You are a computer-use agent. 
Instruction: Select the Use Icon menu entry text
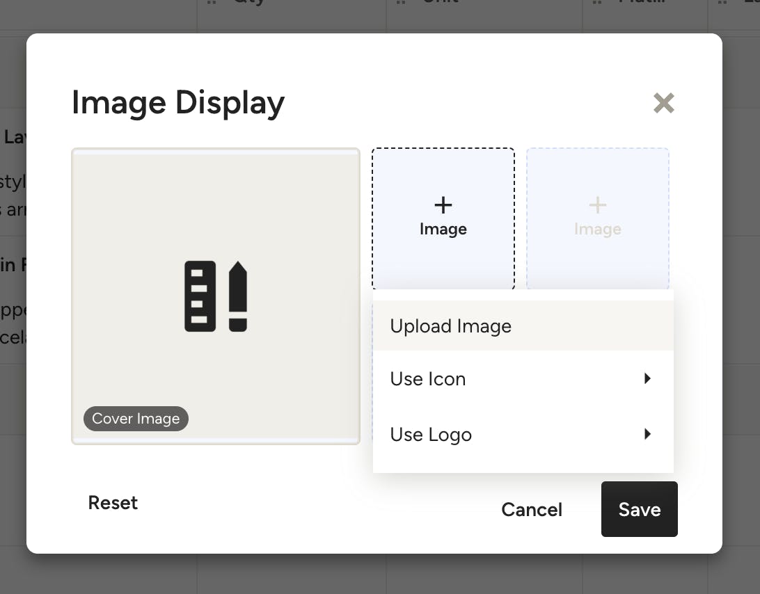[428, 379]
